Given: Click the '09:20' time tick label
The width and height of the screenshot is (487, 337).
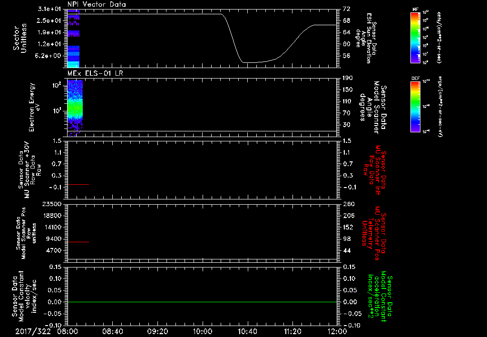Looking at the screenshot, I should tap(158, 332).
